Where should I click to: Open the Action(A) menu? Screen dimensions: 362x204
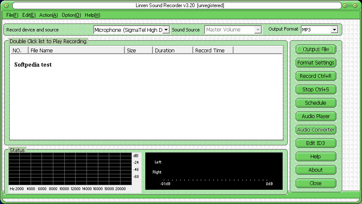point(48,15)
